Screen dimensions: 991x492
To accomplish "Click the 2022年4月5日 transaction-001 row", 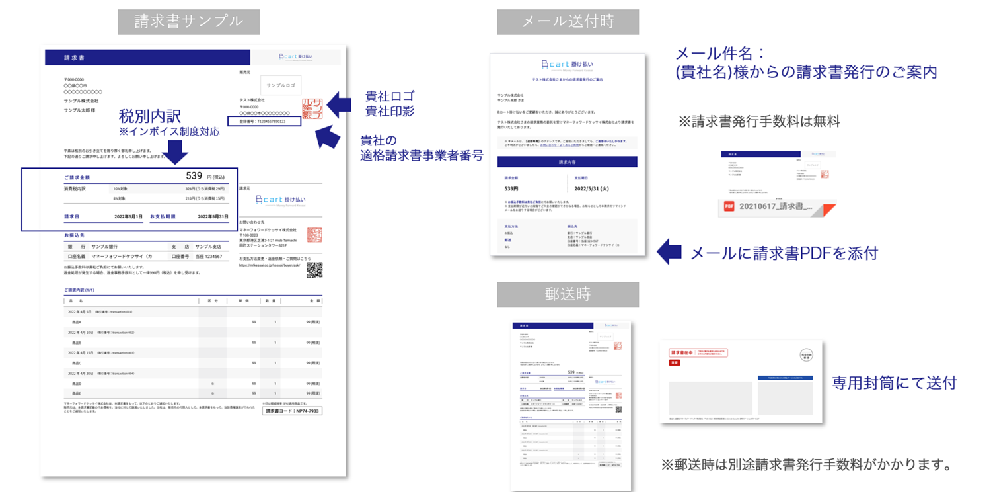I will coord(193,311).
